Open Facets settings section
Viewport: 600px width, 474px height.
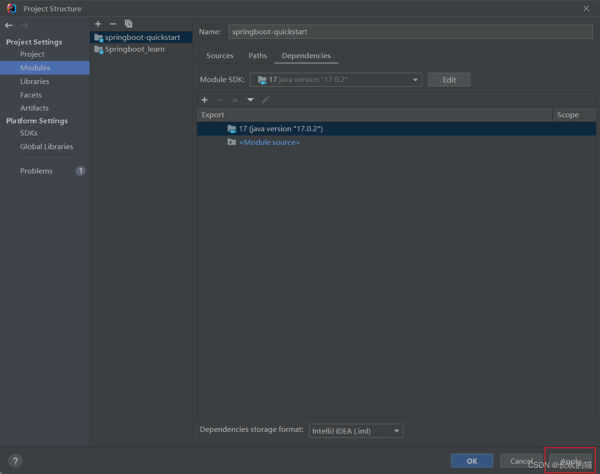(x=31, y=95)
